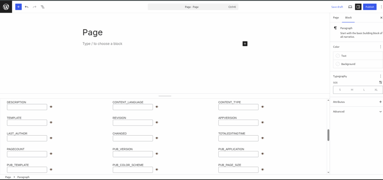Toggle visibility eye for CONTENT_LANGUAGE
The image size is (383, 180).
pos(157,107)
